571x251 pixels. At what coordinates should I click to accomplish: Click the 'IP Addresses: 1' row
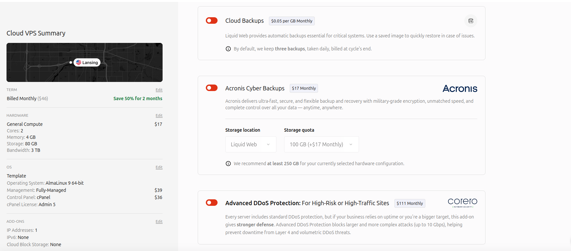[x=22, y=230]
